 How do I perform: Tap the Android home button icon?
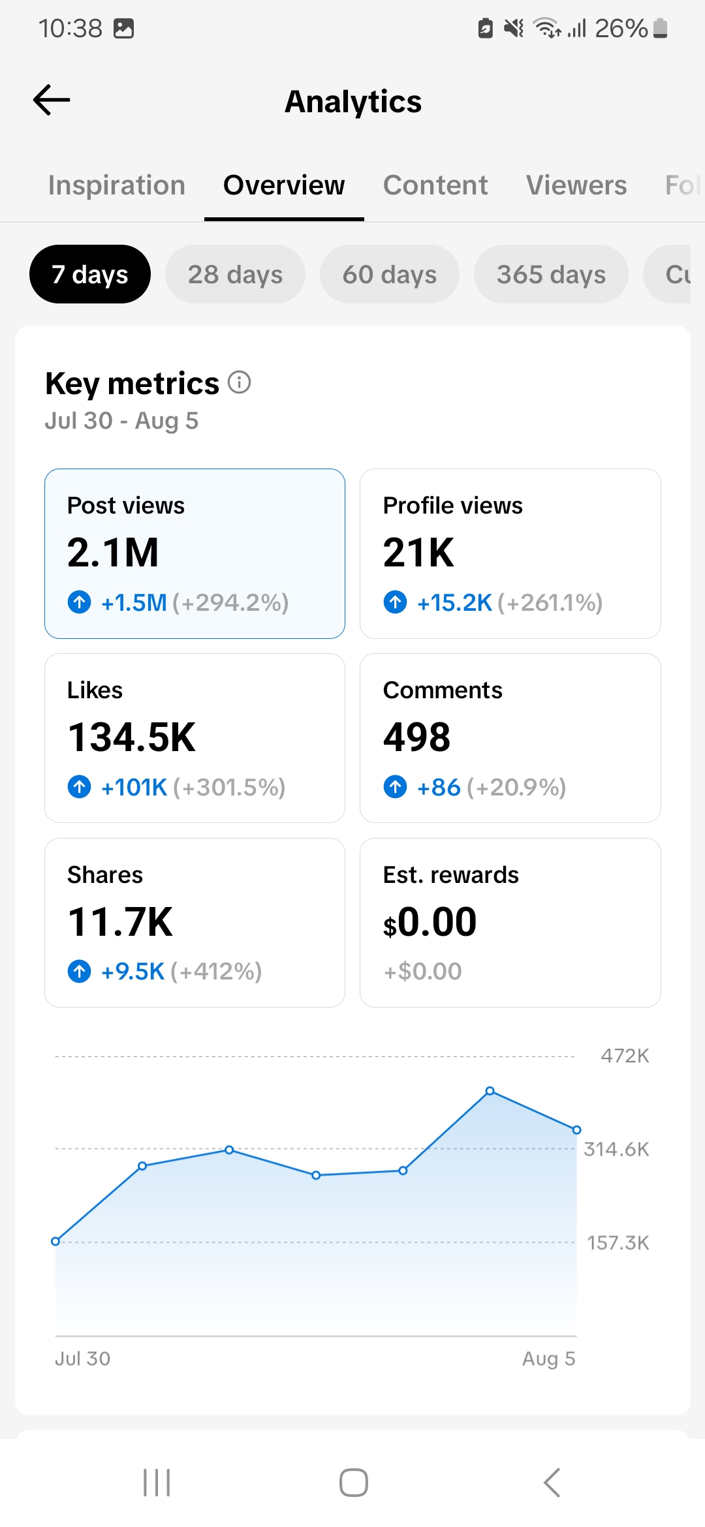[353, 1483]
